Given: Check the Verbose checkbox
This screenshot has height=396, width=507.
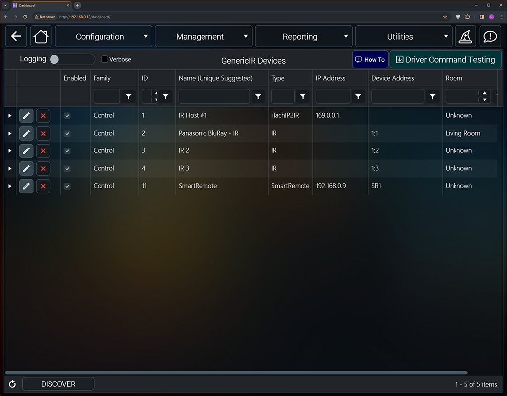Looking at the screenshot, I should pos(105,59).
